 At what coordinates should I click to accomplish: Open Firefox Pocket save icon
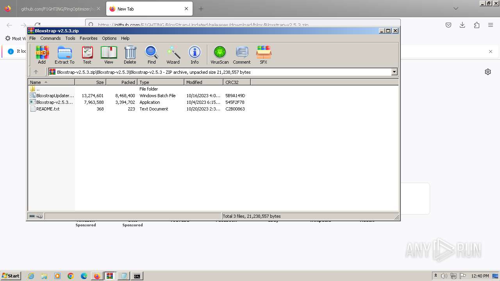click(448, 25)
